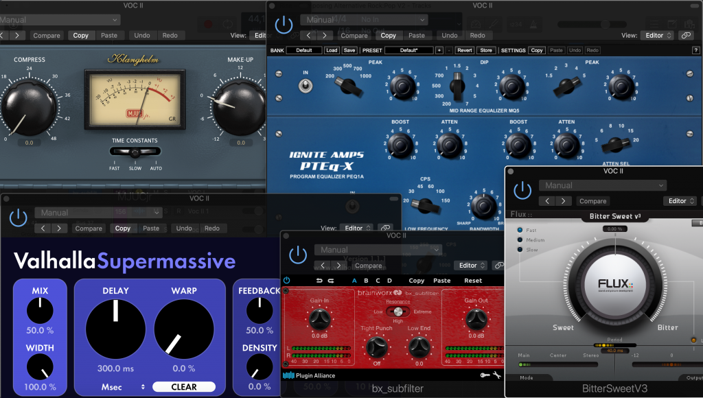This screenshot has width=703, height=398.
Task: Click Klanghelm COMPRESS knob
Action: 29,106
